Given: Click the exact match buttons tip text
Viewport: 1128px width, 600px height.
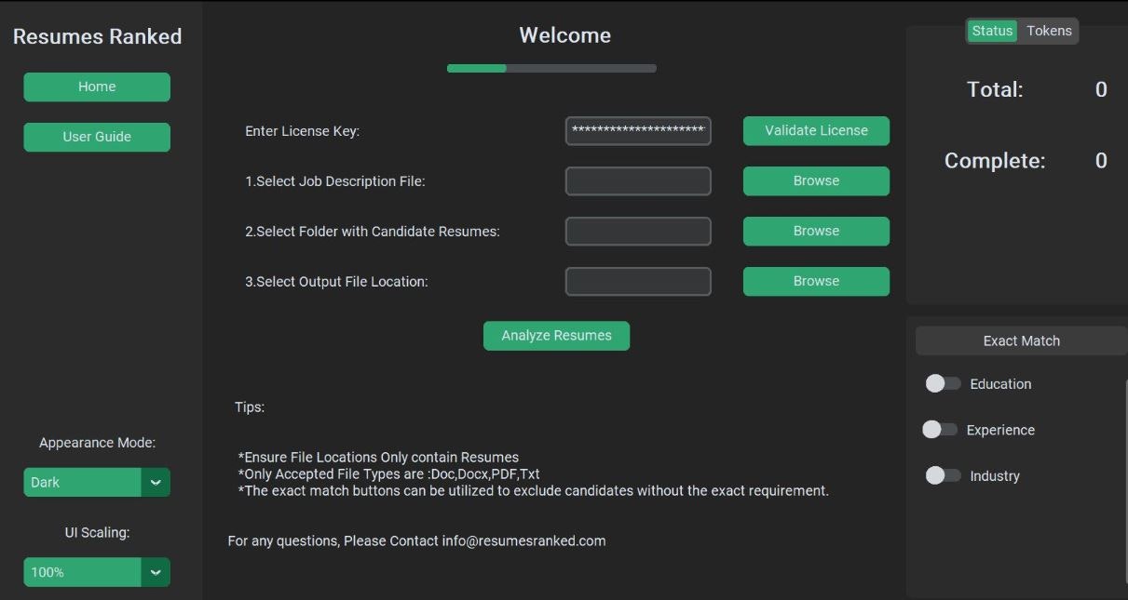Looking at the screenshot, I should tap(534, 491).
